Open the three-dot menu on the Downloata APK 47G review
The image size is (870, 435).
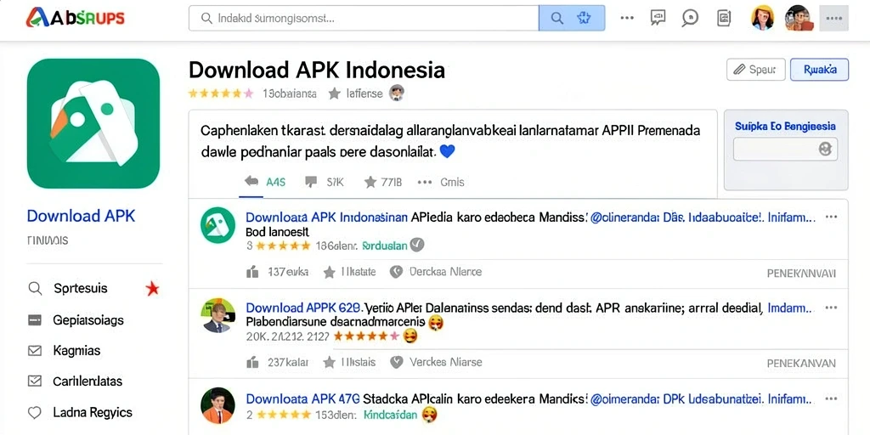tap(831, 398)
